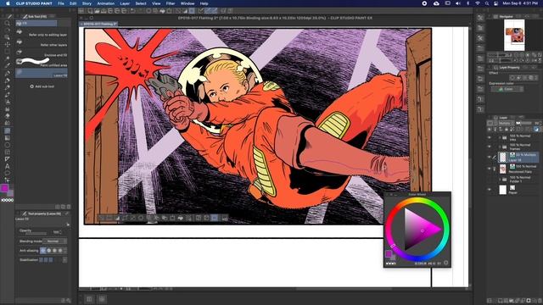The width and height of the screenshot is (543, 305).
Task: Choose the Refer other layers sub tool
Action: 42,42
